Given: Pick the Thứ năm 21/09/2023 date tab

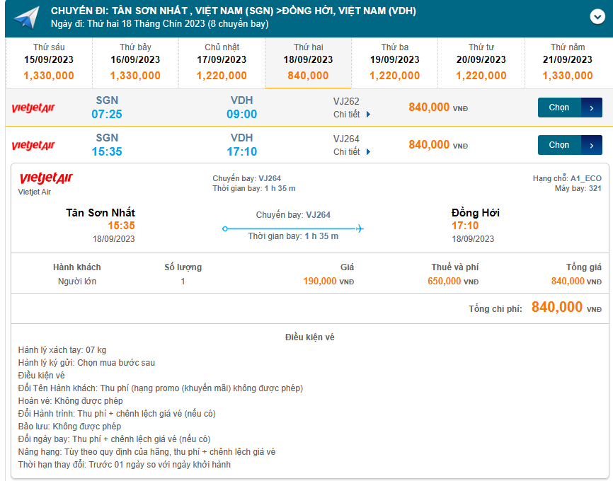Looking at the screenshot, I should pos(568,62).
